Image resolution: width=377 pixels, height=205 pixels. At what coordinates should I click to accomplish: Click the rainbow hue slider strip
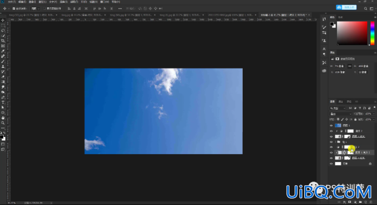372,33
